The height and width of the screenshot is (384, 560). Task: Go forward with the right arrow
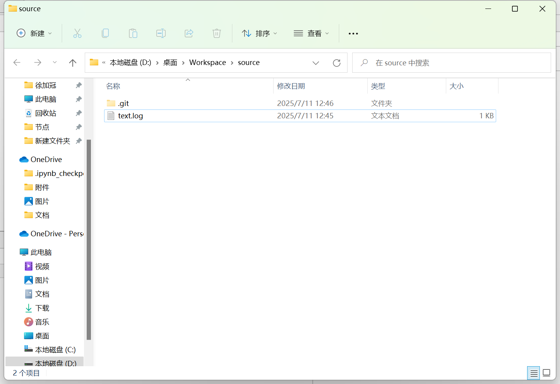[x=38, y=63]
